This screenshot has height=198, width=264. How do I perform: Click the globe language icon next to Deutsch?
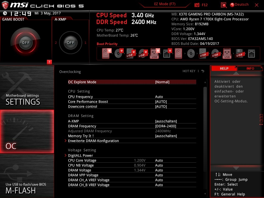232,5
